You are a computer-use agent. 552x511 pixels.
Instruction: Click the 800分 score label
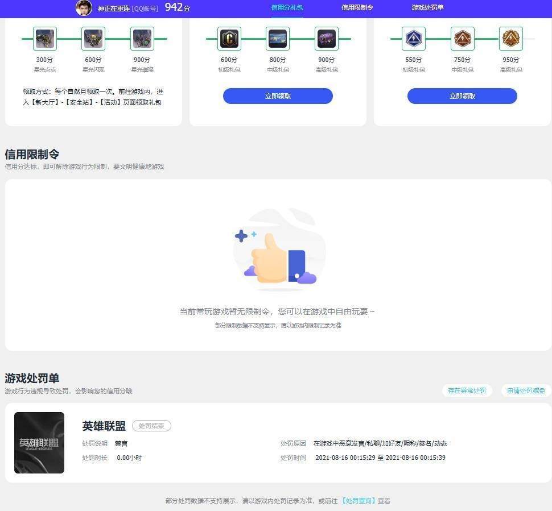[278, 60]
